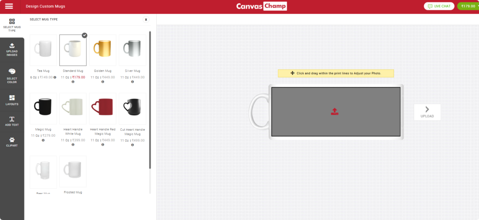Pick the Magic Mug black option

click(43, 108)
